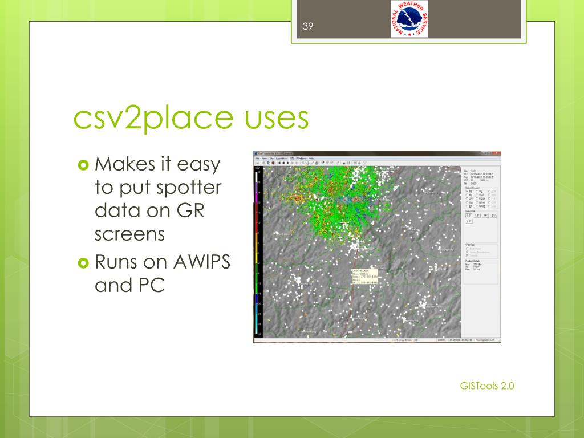Screen dimensions: 584x438
Task: Select the SRV radar product
Action: point(470,198)
